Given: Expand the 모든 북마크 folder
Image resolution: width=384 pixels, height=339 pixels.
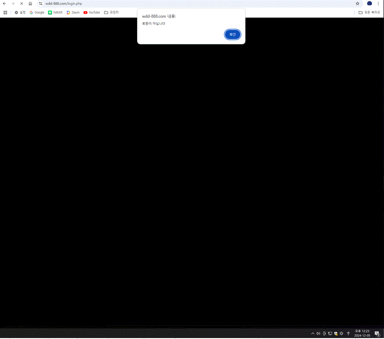Looking at the screenshot, I should click(369, 13).
